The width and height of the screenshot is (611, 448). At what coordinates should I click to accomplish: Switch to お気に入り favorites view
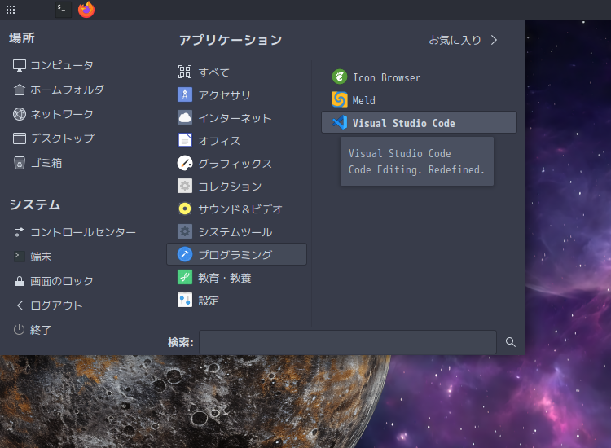[x=455, y=40]
